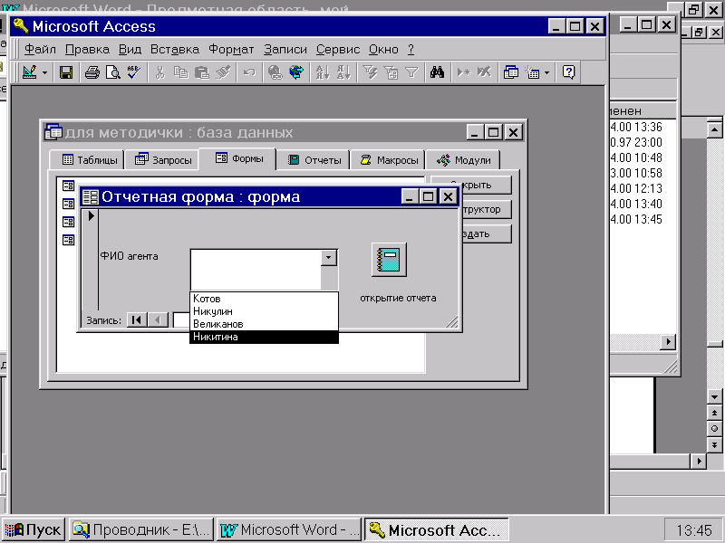Go to previous record navigation button
This screenshot has width=725, height=543.
click(158, 319)
